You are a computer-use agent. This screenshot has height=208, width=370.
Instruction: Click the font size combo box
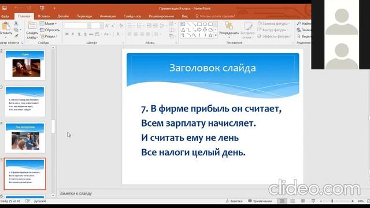pos(97,25)
